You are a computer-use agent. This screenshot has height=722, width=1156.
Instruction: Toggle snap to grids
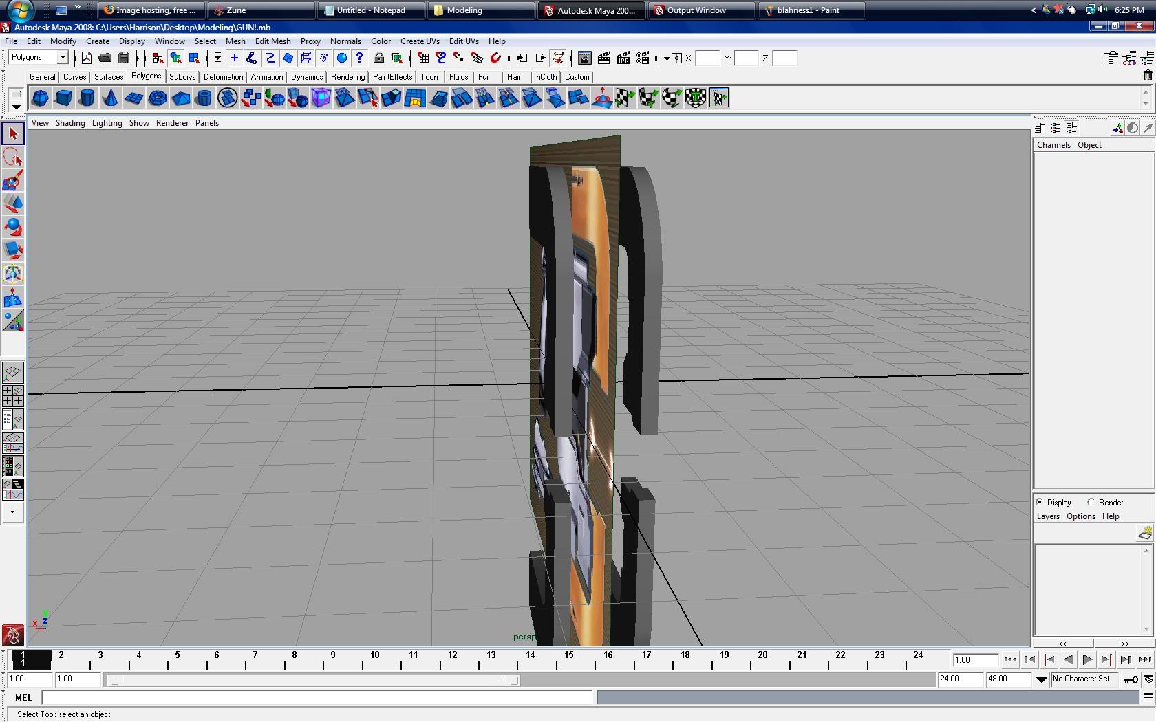point(423,58)
